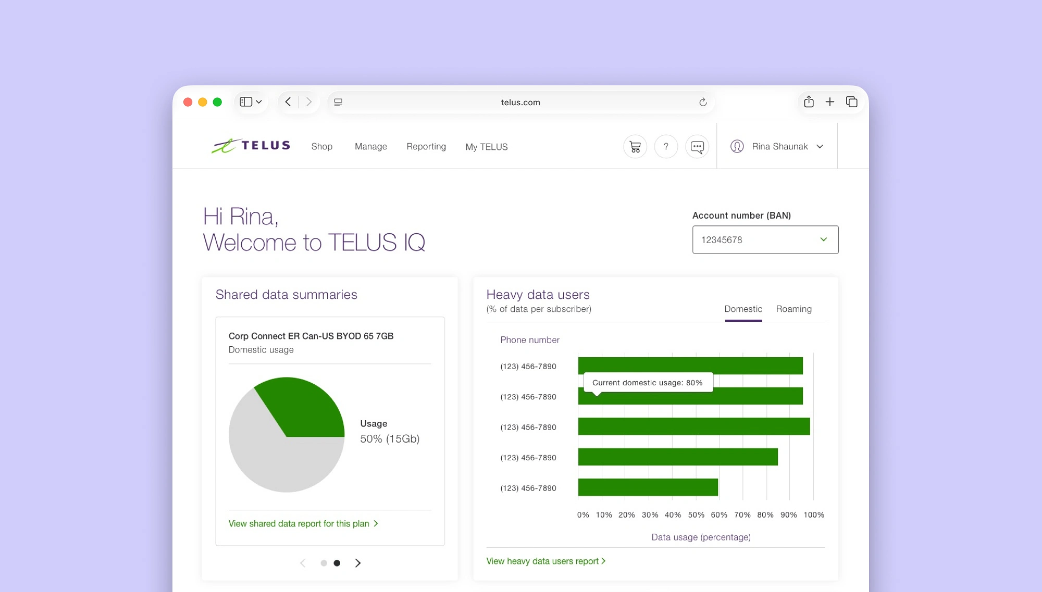This screenshot has height=592, width=1042.
Task: Open the shopping cart icon
Action: [635, 147]
